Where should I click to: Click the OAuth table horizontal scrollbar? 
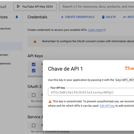[x=35, y=107]
